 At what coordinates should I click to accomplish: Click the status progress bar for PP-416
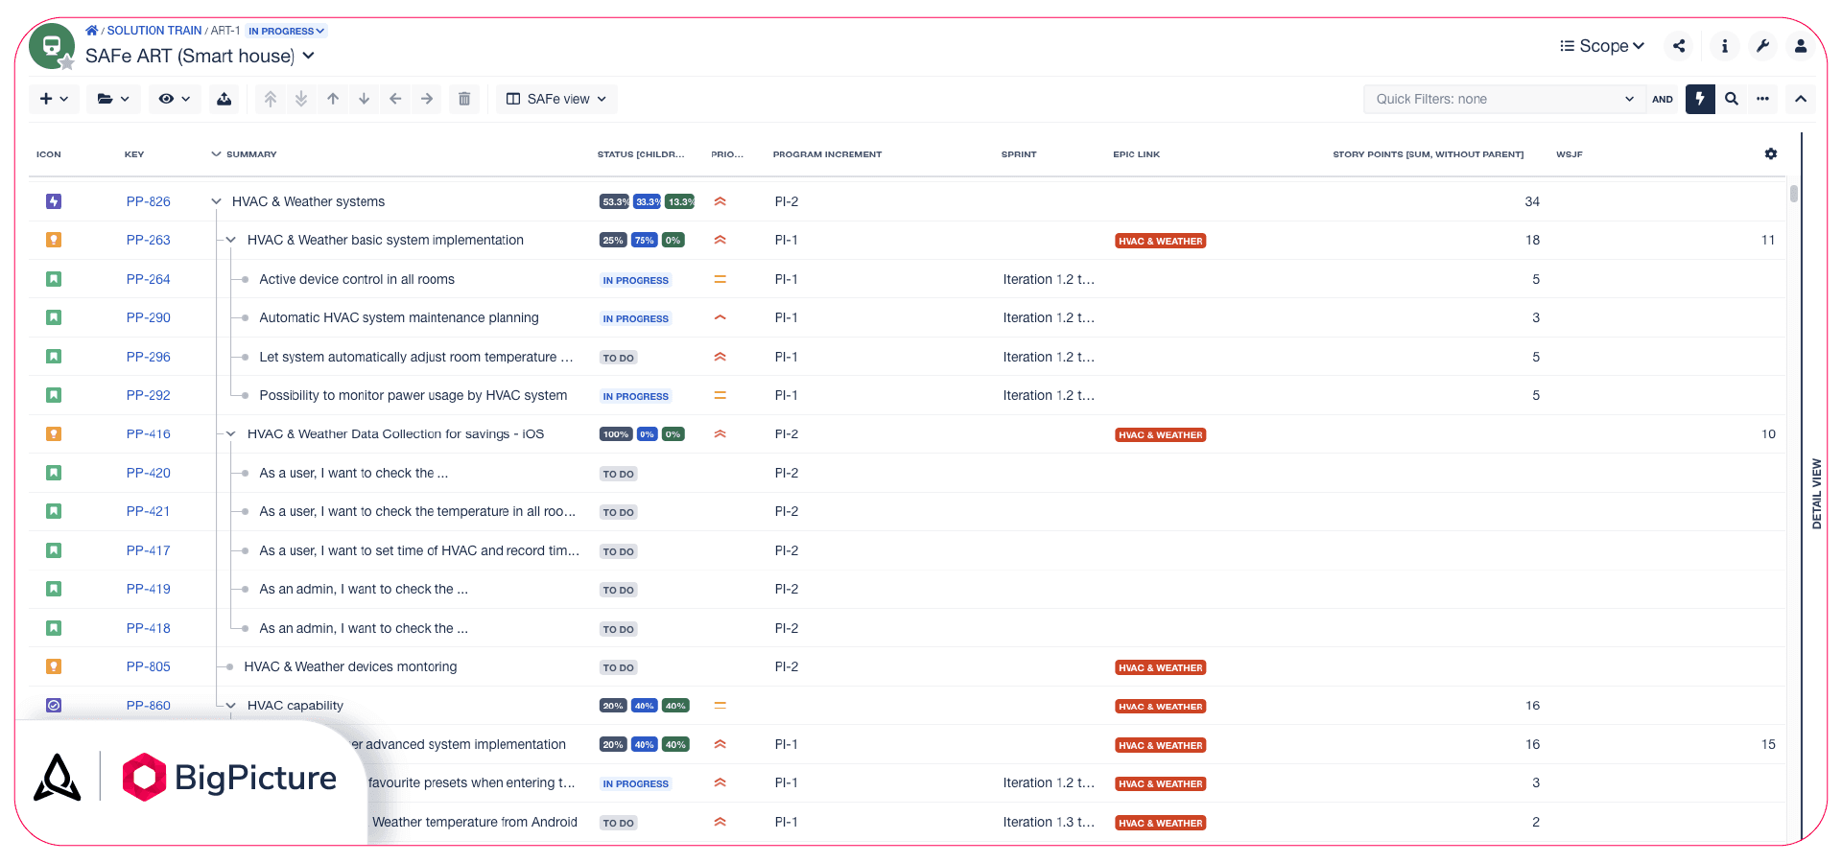(x=642, y=434)
